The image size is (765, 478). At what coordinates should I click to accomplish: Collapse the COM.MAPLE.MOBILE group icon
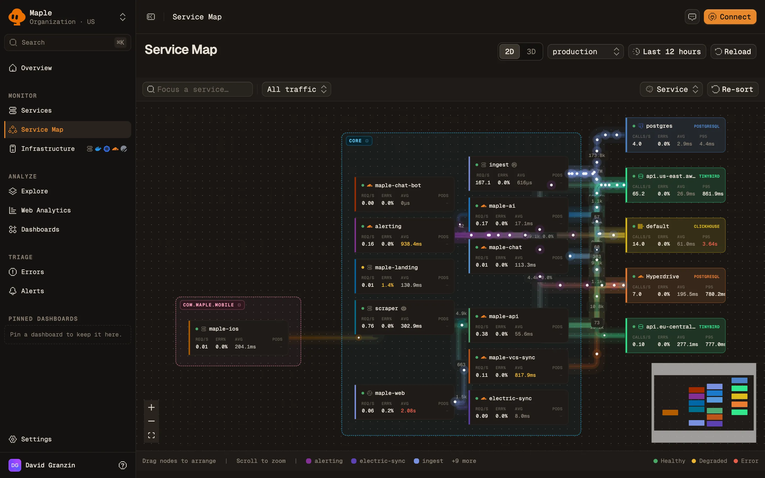[239, 305]
